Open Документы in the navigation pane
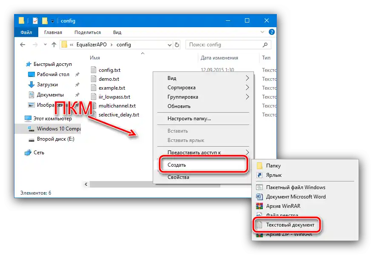 [50, 95]
